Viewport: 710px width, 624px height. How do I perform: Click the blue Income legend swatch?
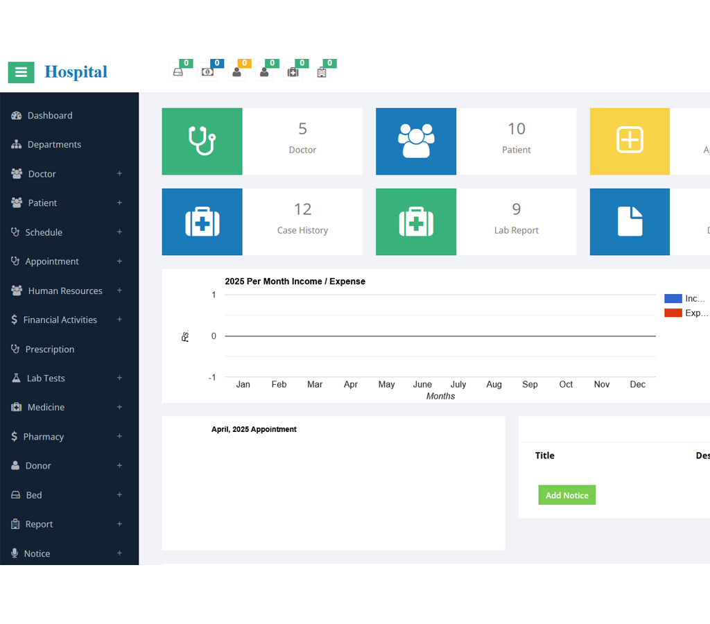pos(673,298)
